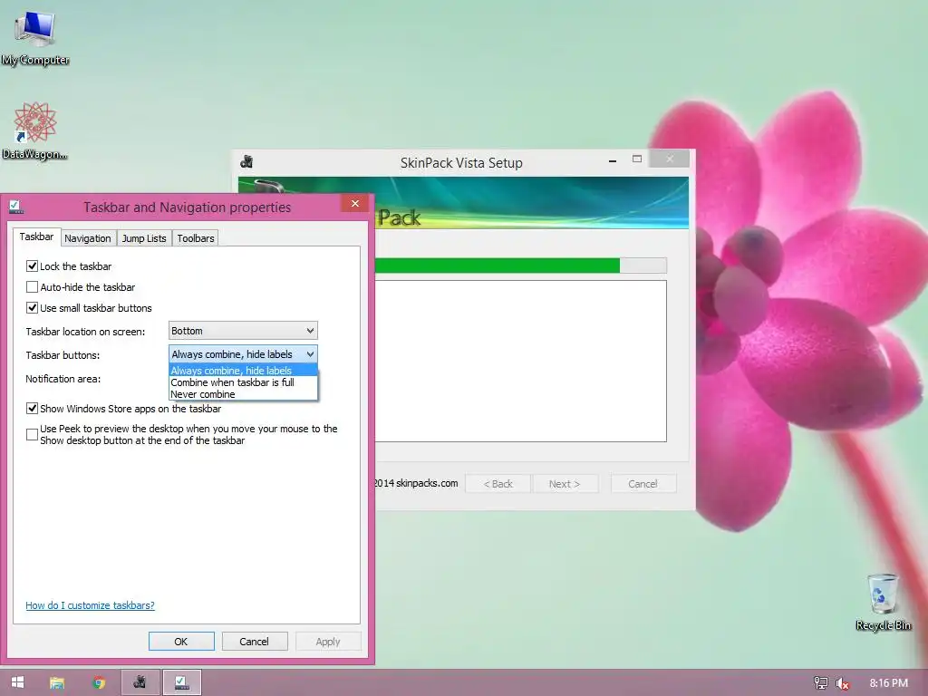
Task: Enable Auto-hide the taskbar
Action: tap(32, 287)
